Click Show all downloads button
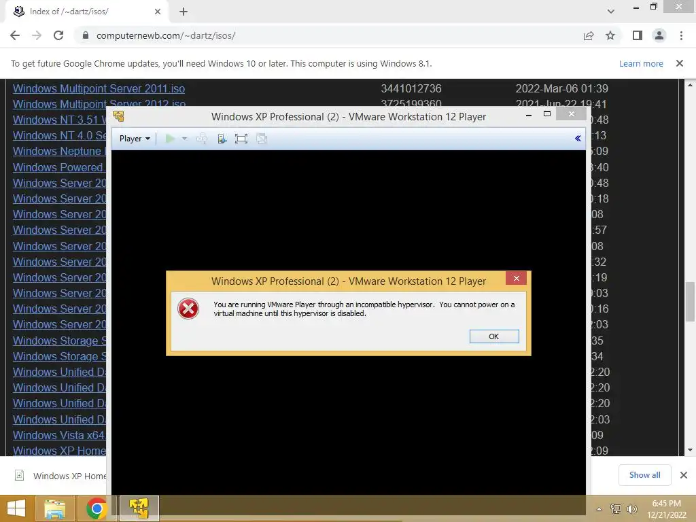Image resolution: width=696 pixels, height=522 pixels. coord(644,475)
